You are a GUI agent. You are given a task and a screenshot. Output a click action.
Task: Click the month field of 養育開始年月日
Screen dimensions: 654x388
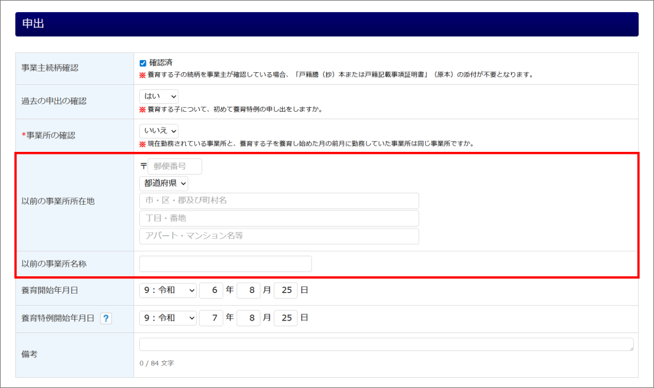248,290
